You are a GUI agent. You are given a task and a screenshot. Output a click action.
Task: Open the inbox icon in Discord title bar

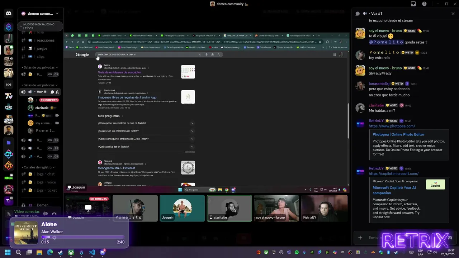point(413,4)
